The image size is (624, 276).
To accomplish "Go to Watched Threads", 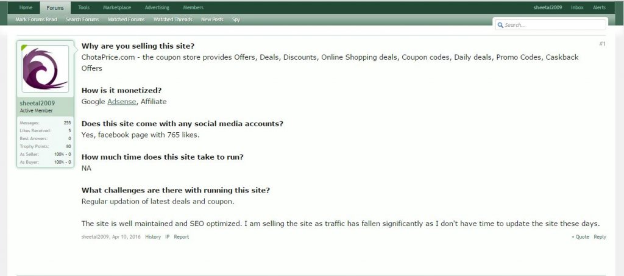I will 173,19.
